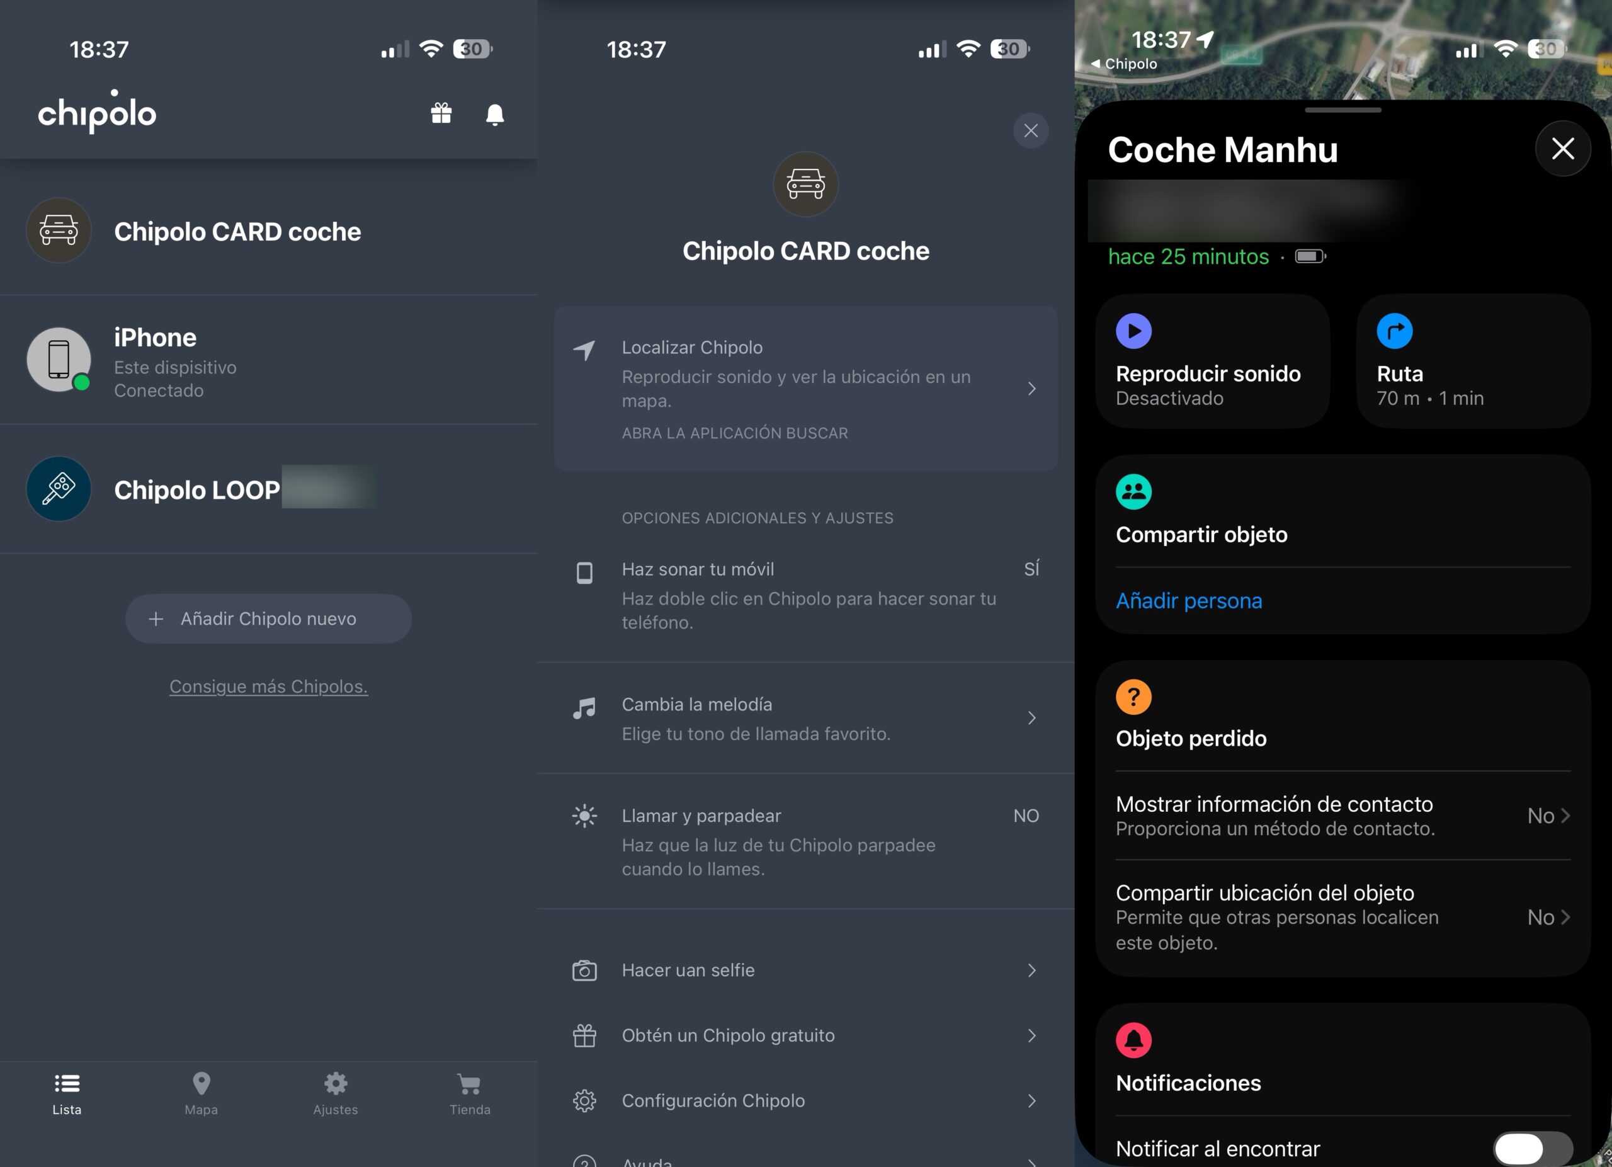
Task: Open Cambia la melodía option
Action: tap(805, 718)
